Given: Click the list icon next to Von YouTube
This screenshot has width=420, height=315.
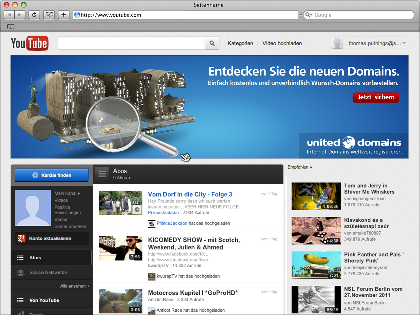Looking at the screenshot, I should click(20, 300).
